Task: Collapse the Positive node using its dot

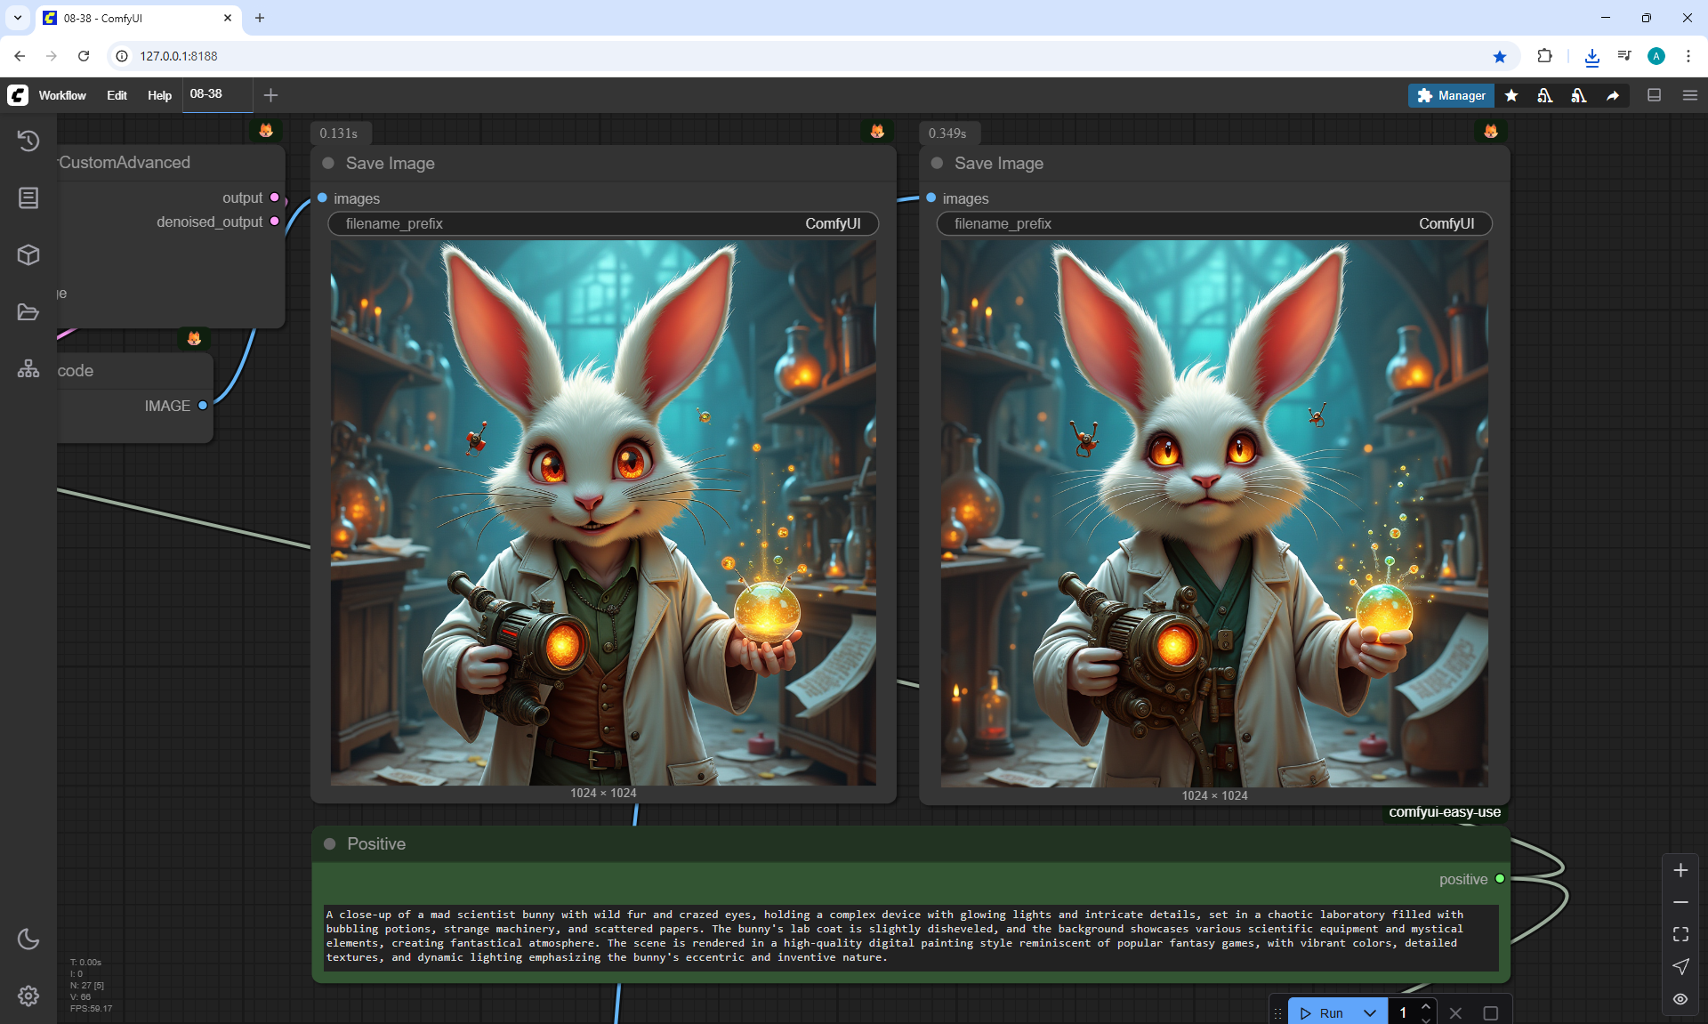Action: click(x=330, y=843)
